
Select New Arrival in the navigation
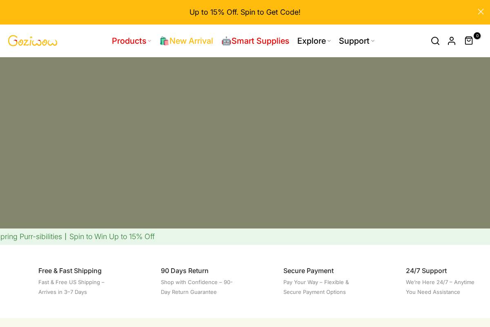191,41
